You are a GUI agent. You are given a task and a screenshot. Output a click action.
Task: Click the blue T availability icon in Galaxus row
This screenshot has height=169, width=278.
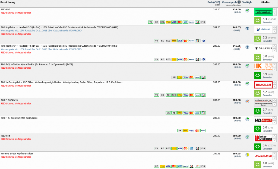247,47
